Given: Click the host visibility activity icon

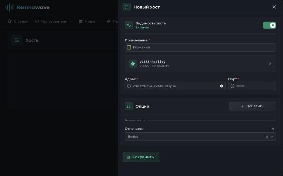Looking at the screenshot, I should tap(129, 26).
